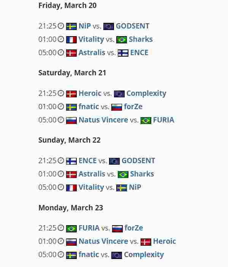Click the clock icon next to Friday 21:25
The width and height of the screenshot is (228, 267).
(61, 26)
